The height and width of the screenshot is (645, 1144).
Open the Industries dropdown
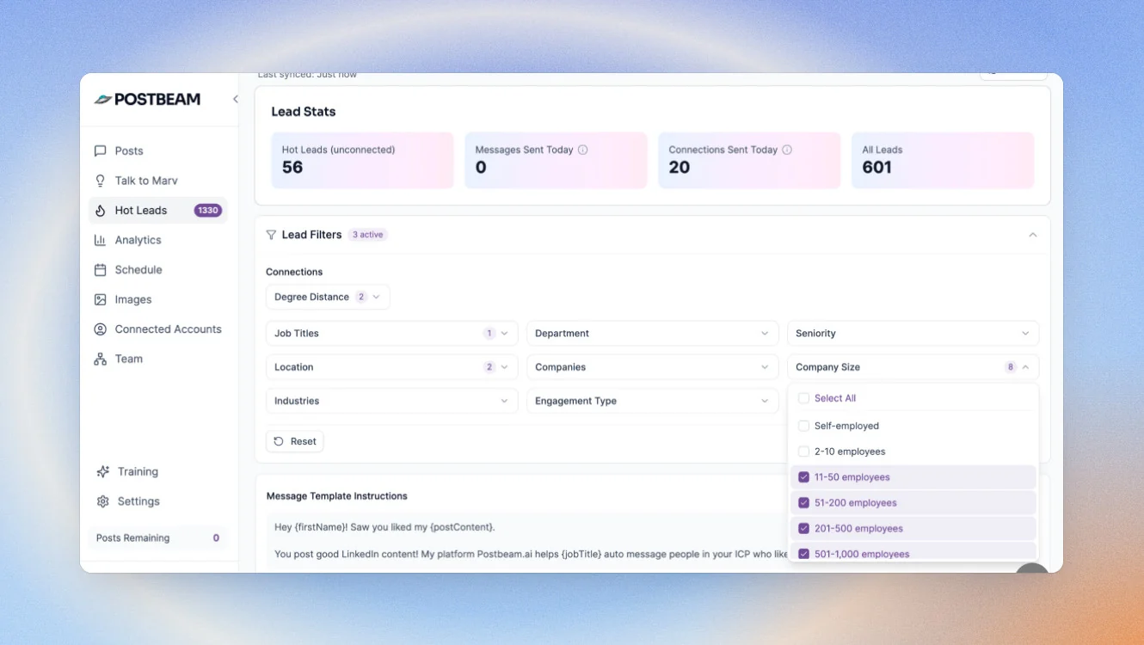(x=392, y=401)
